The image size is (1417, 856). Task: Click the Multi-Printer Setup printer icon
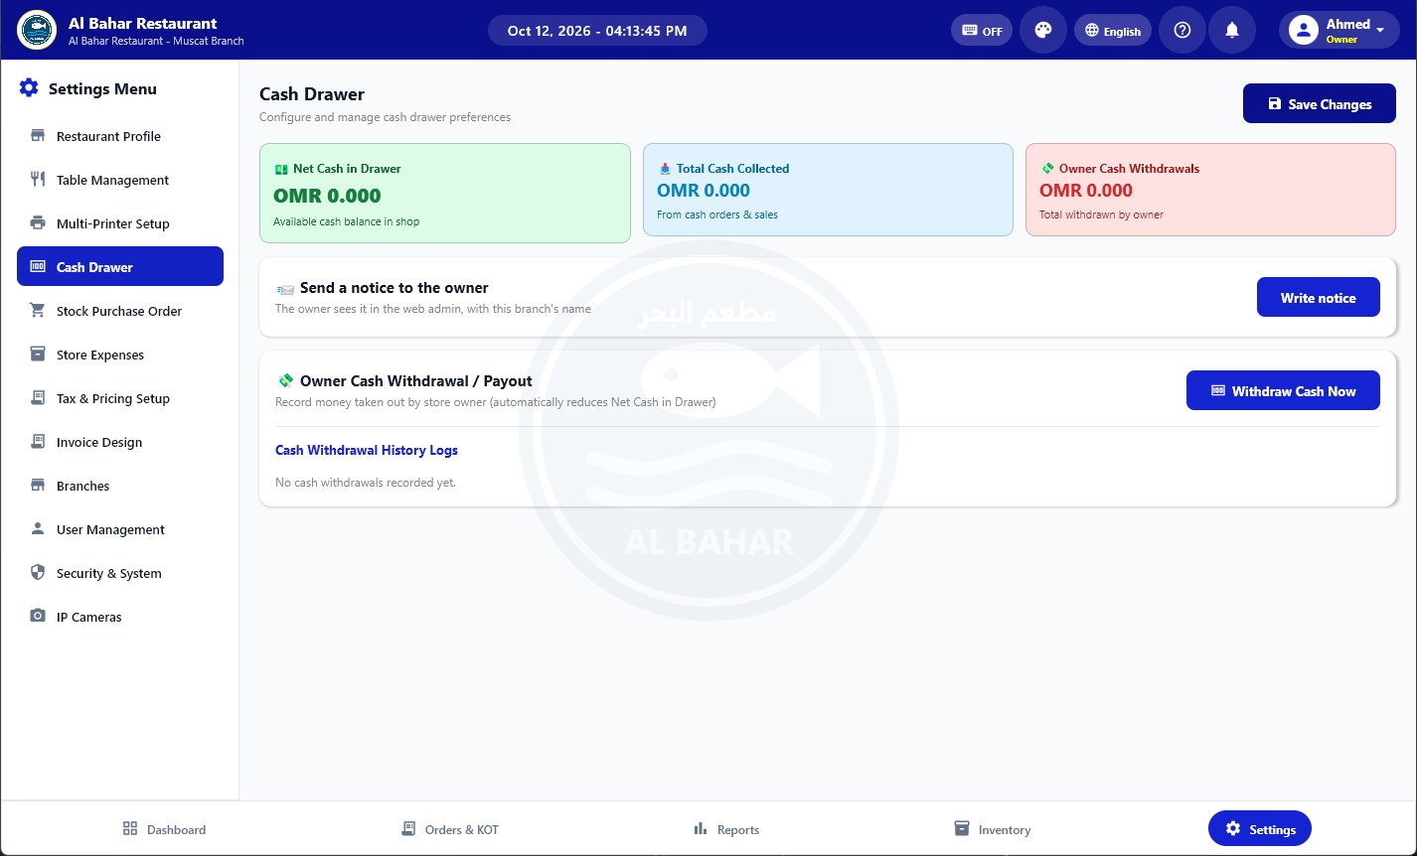coord(38,222)
